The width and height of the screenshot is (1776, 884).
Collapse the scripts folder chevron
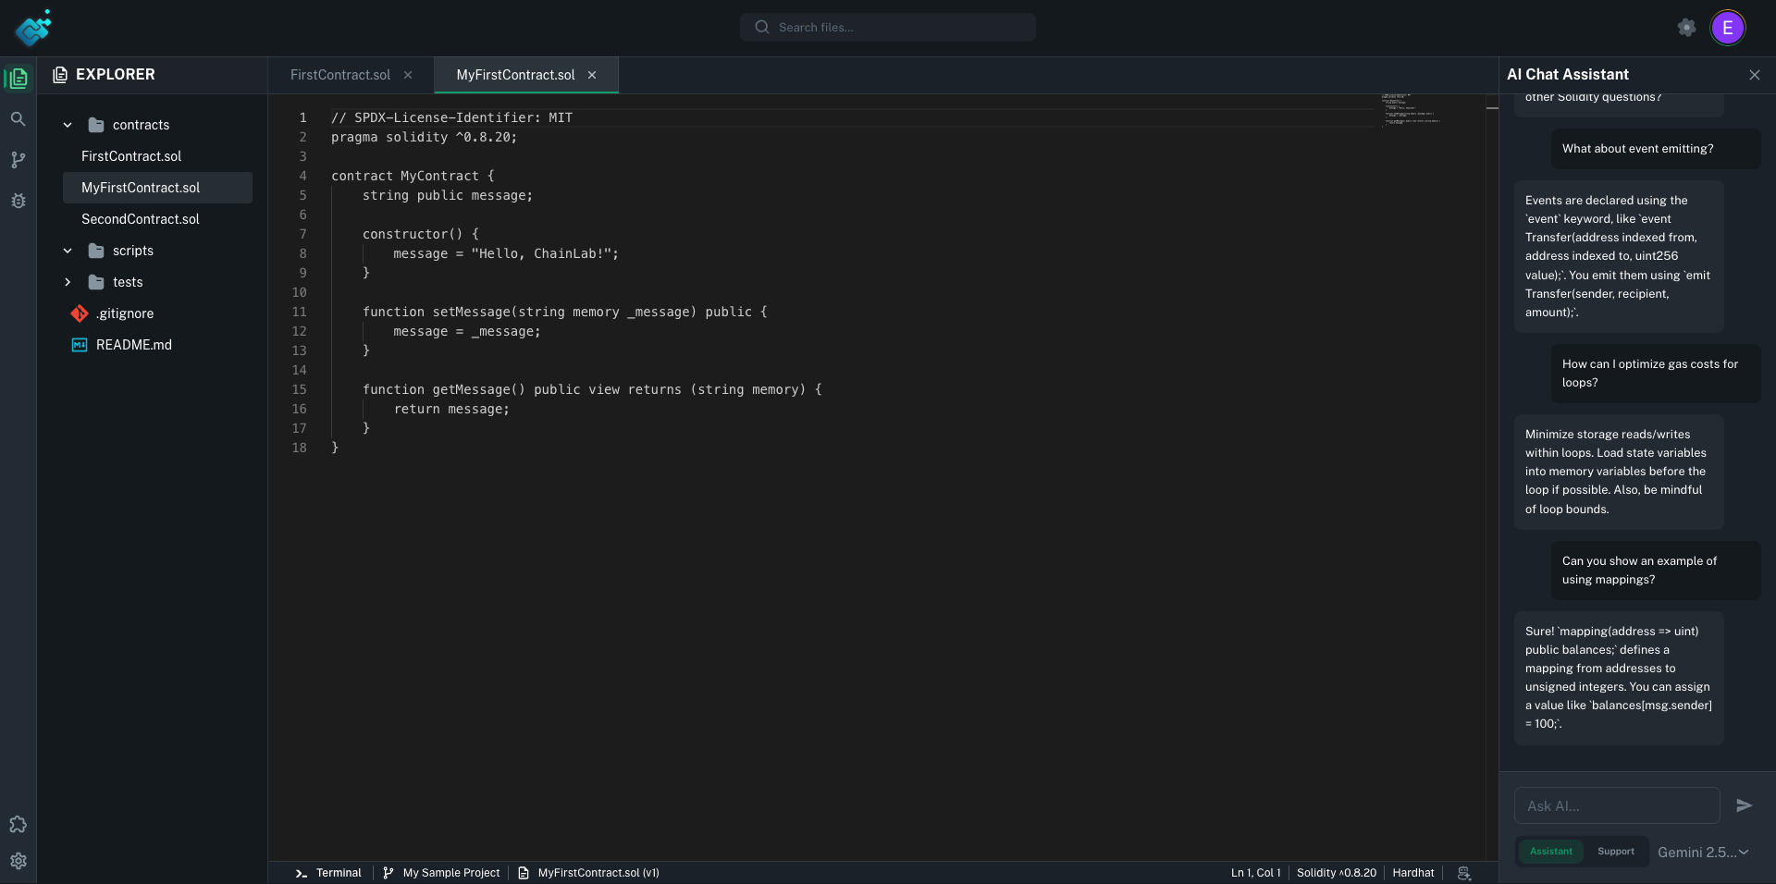[x=68, y=251]
